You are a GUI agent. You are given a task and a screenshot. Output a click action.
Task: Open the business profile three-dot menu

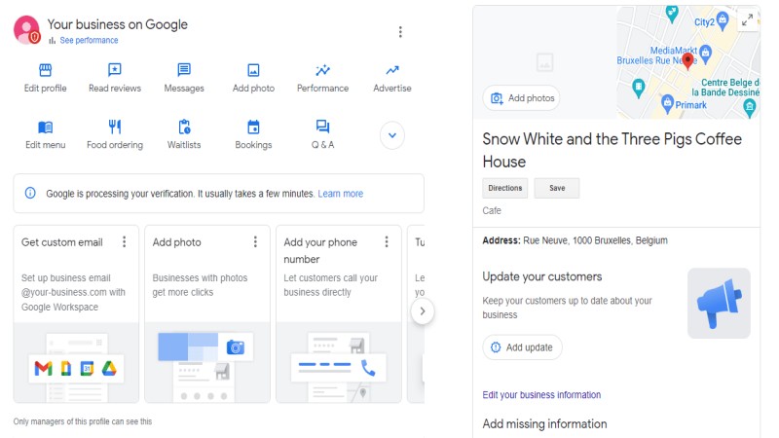tap(400, 32)
